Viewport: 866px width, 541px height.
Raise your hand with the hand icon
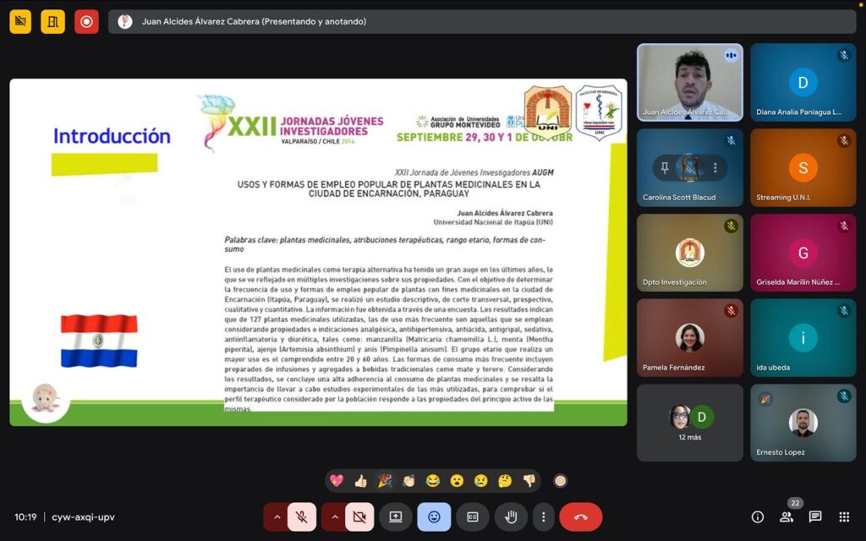(x=511, y=516)
